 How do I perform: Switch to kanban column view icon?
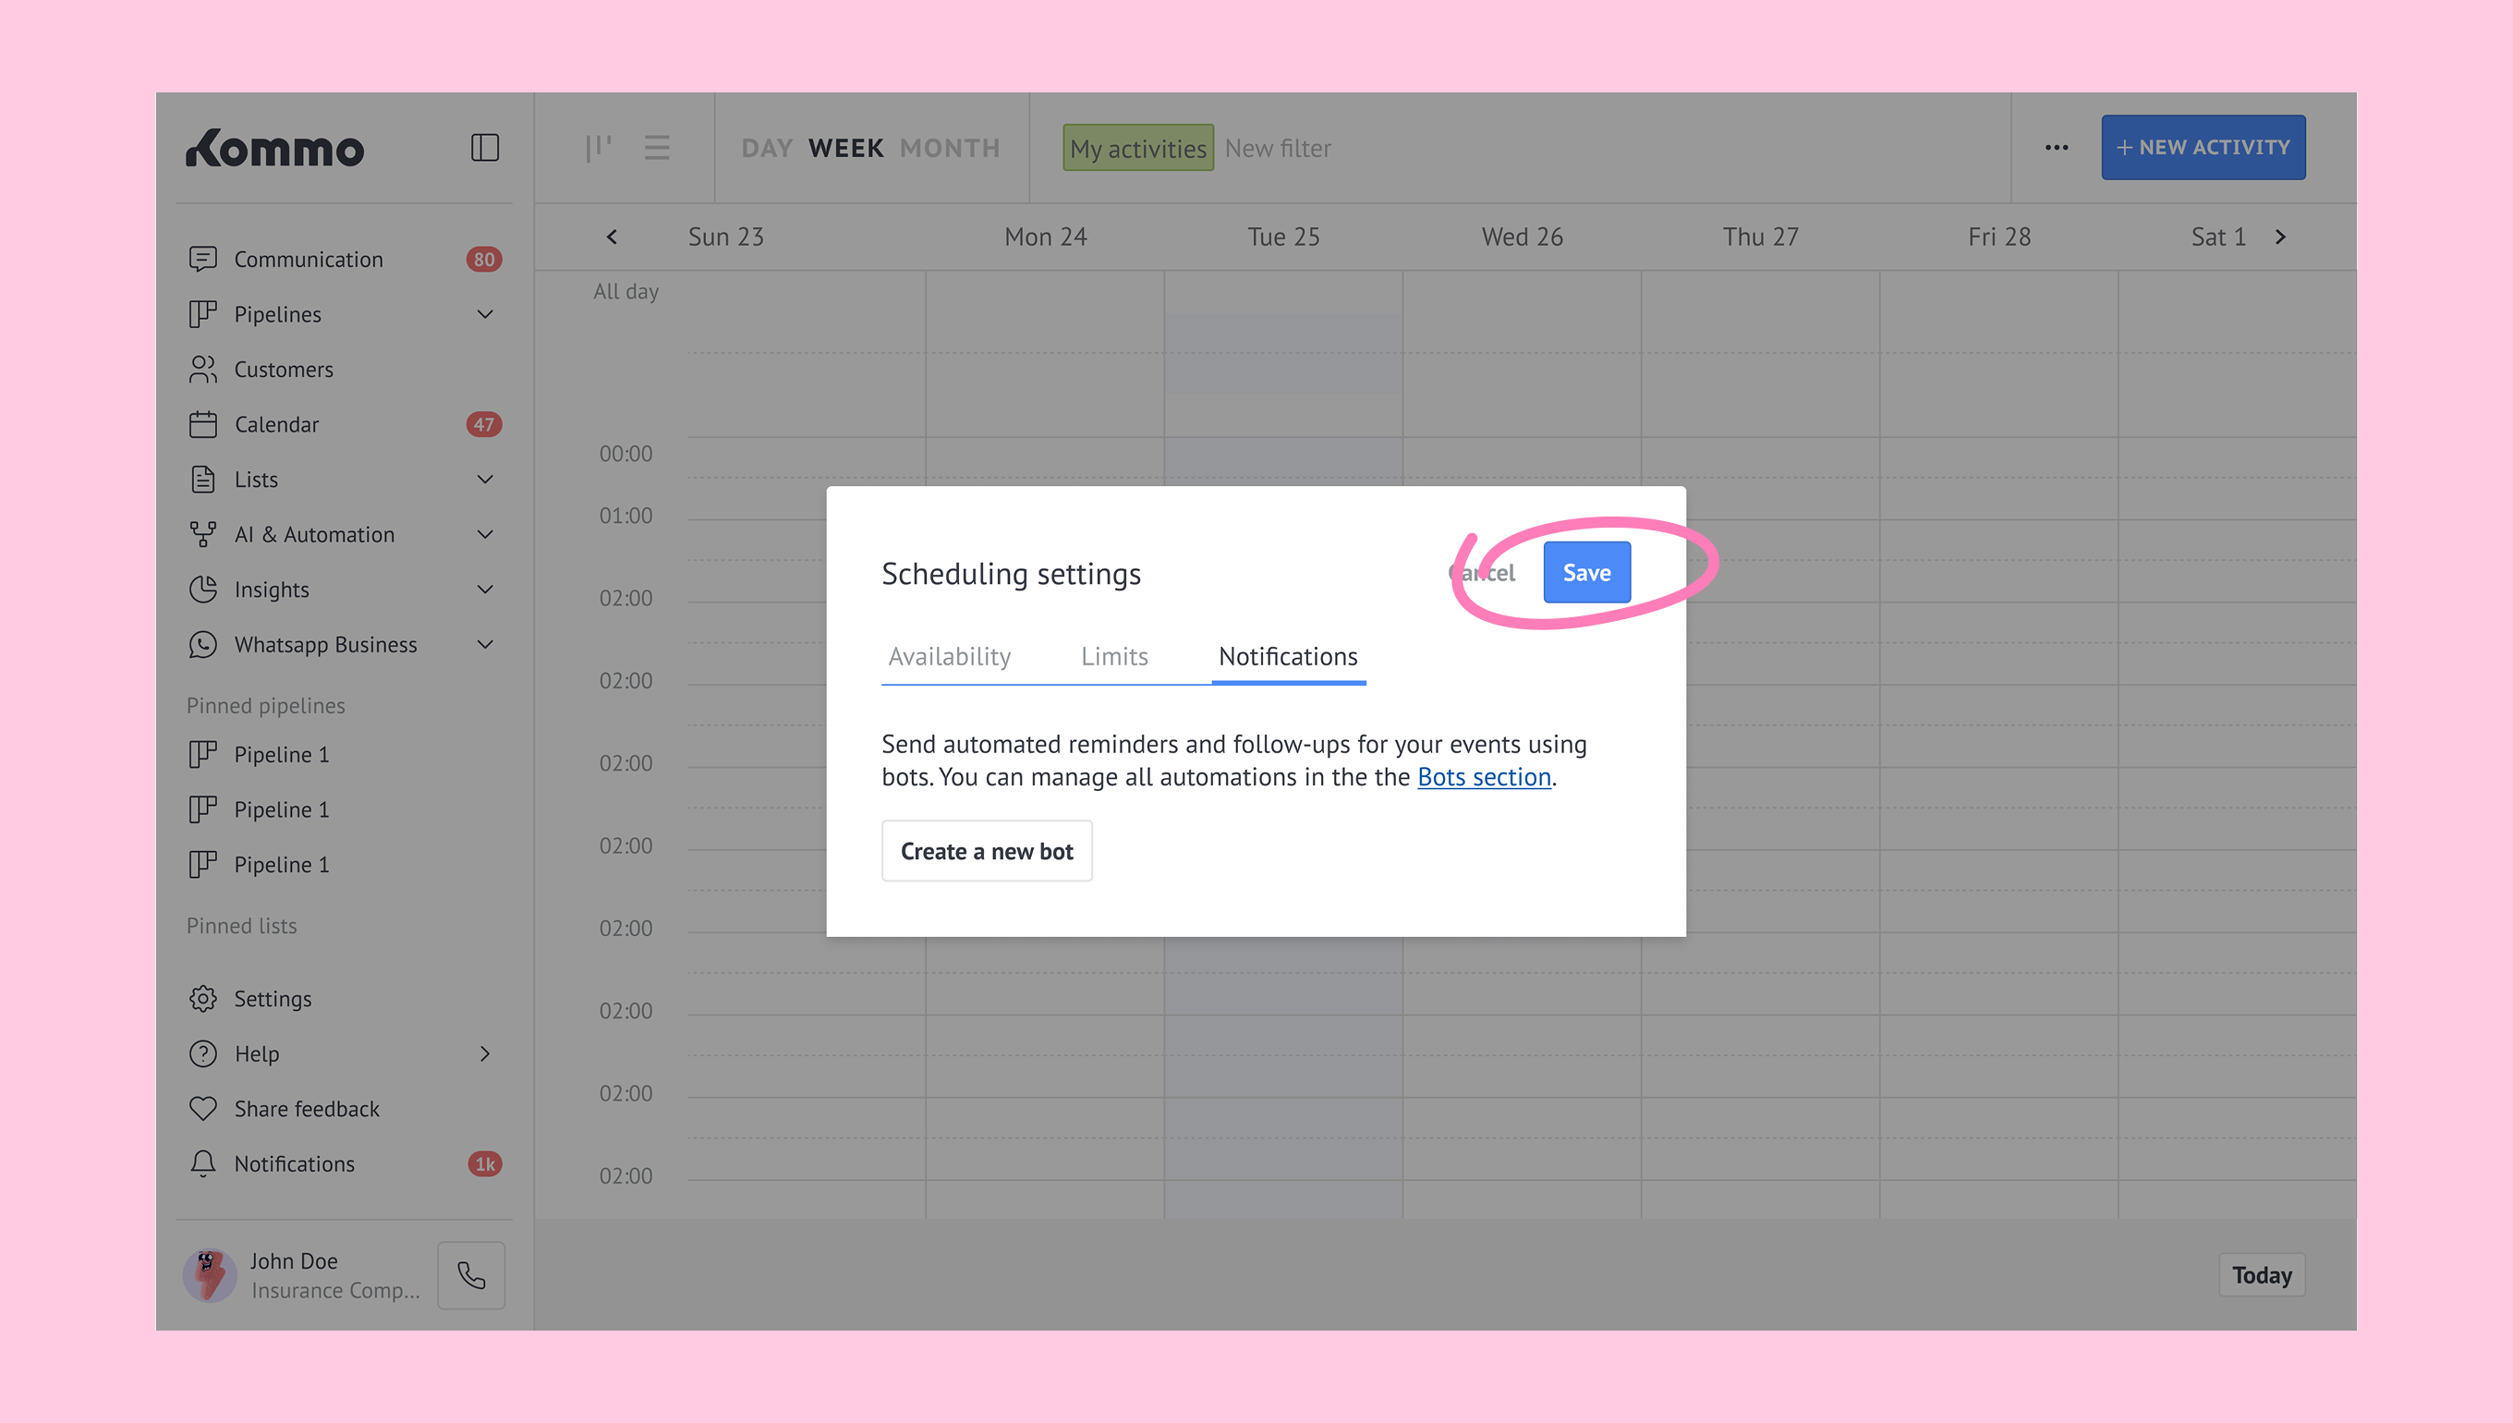pyautogui.click(x=597, y=148)
